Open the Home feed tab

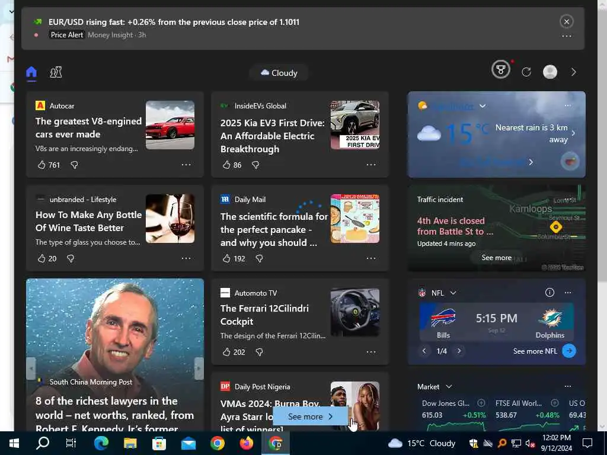tap(31, 72)
